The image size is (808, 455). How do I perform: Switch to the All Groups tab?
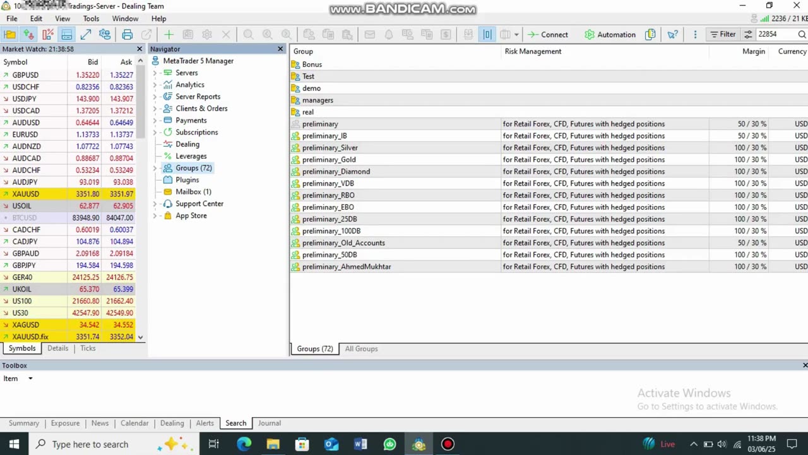(x=361, y=349)
